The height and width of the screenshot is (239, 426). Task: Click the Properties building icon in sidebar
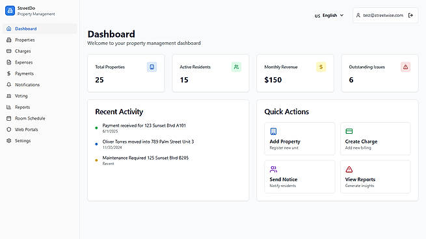pyautogui.click(x=9, y=40)
